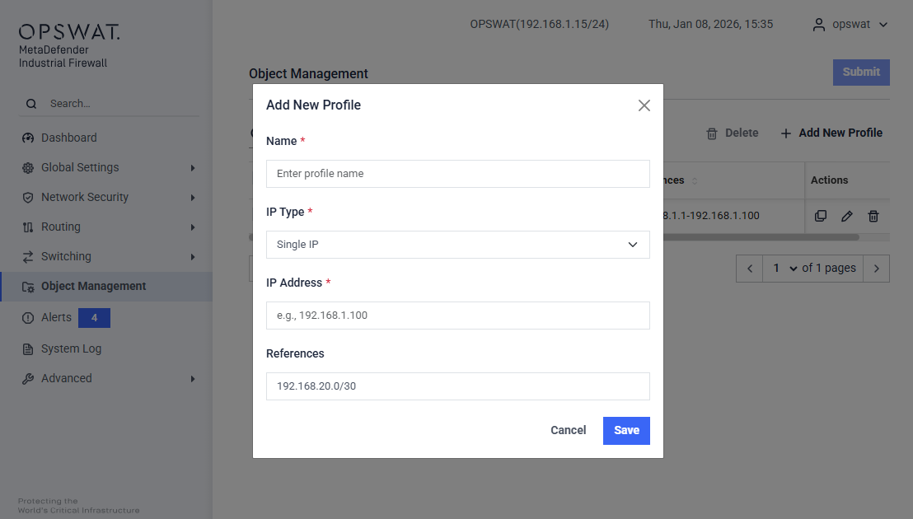
Task: Click the System Log document icon
Action: (28, 349)
